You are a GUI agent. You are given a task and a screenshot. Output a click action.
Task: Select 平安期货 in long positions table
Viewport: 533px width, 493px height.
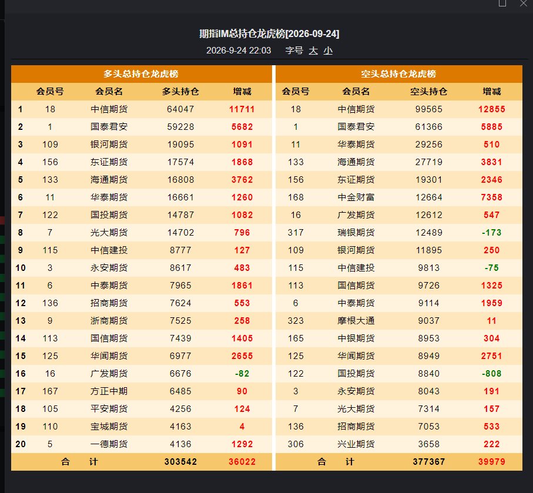[x=109, y=409]
